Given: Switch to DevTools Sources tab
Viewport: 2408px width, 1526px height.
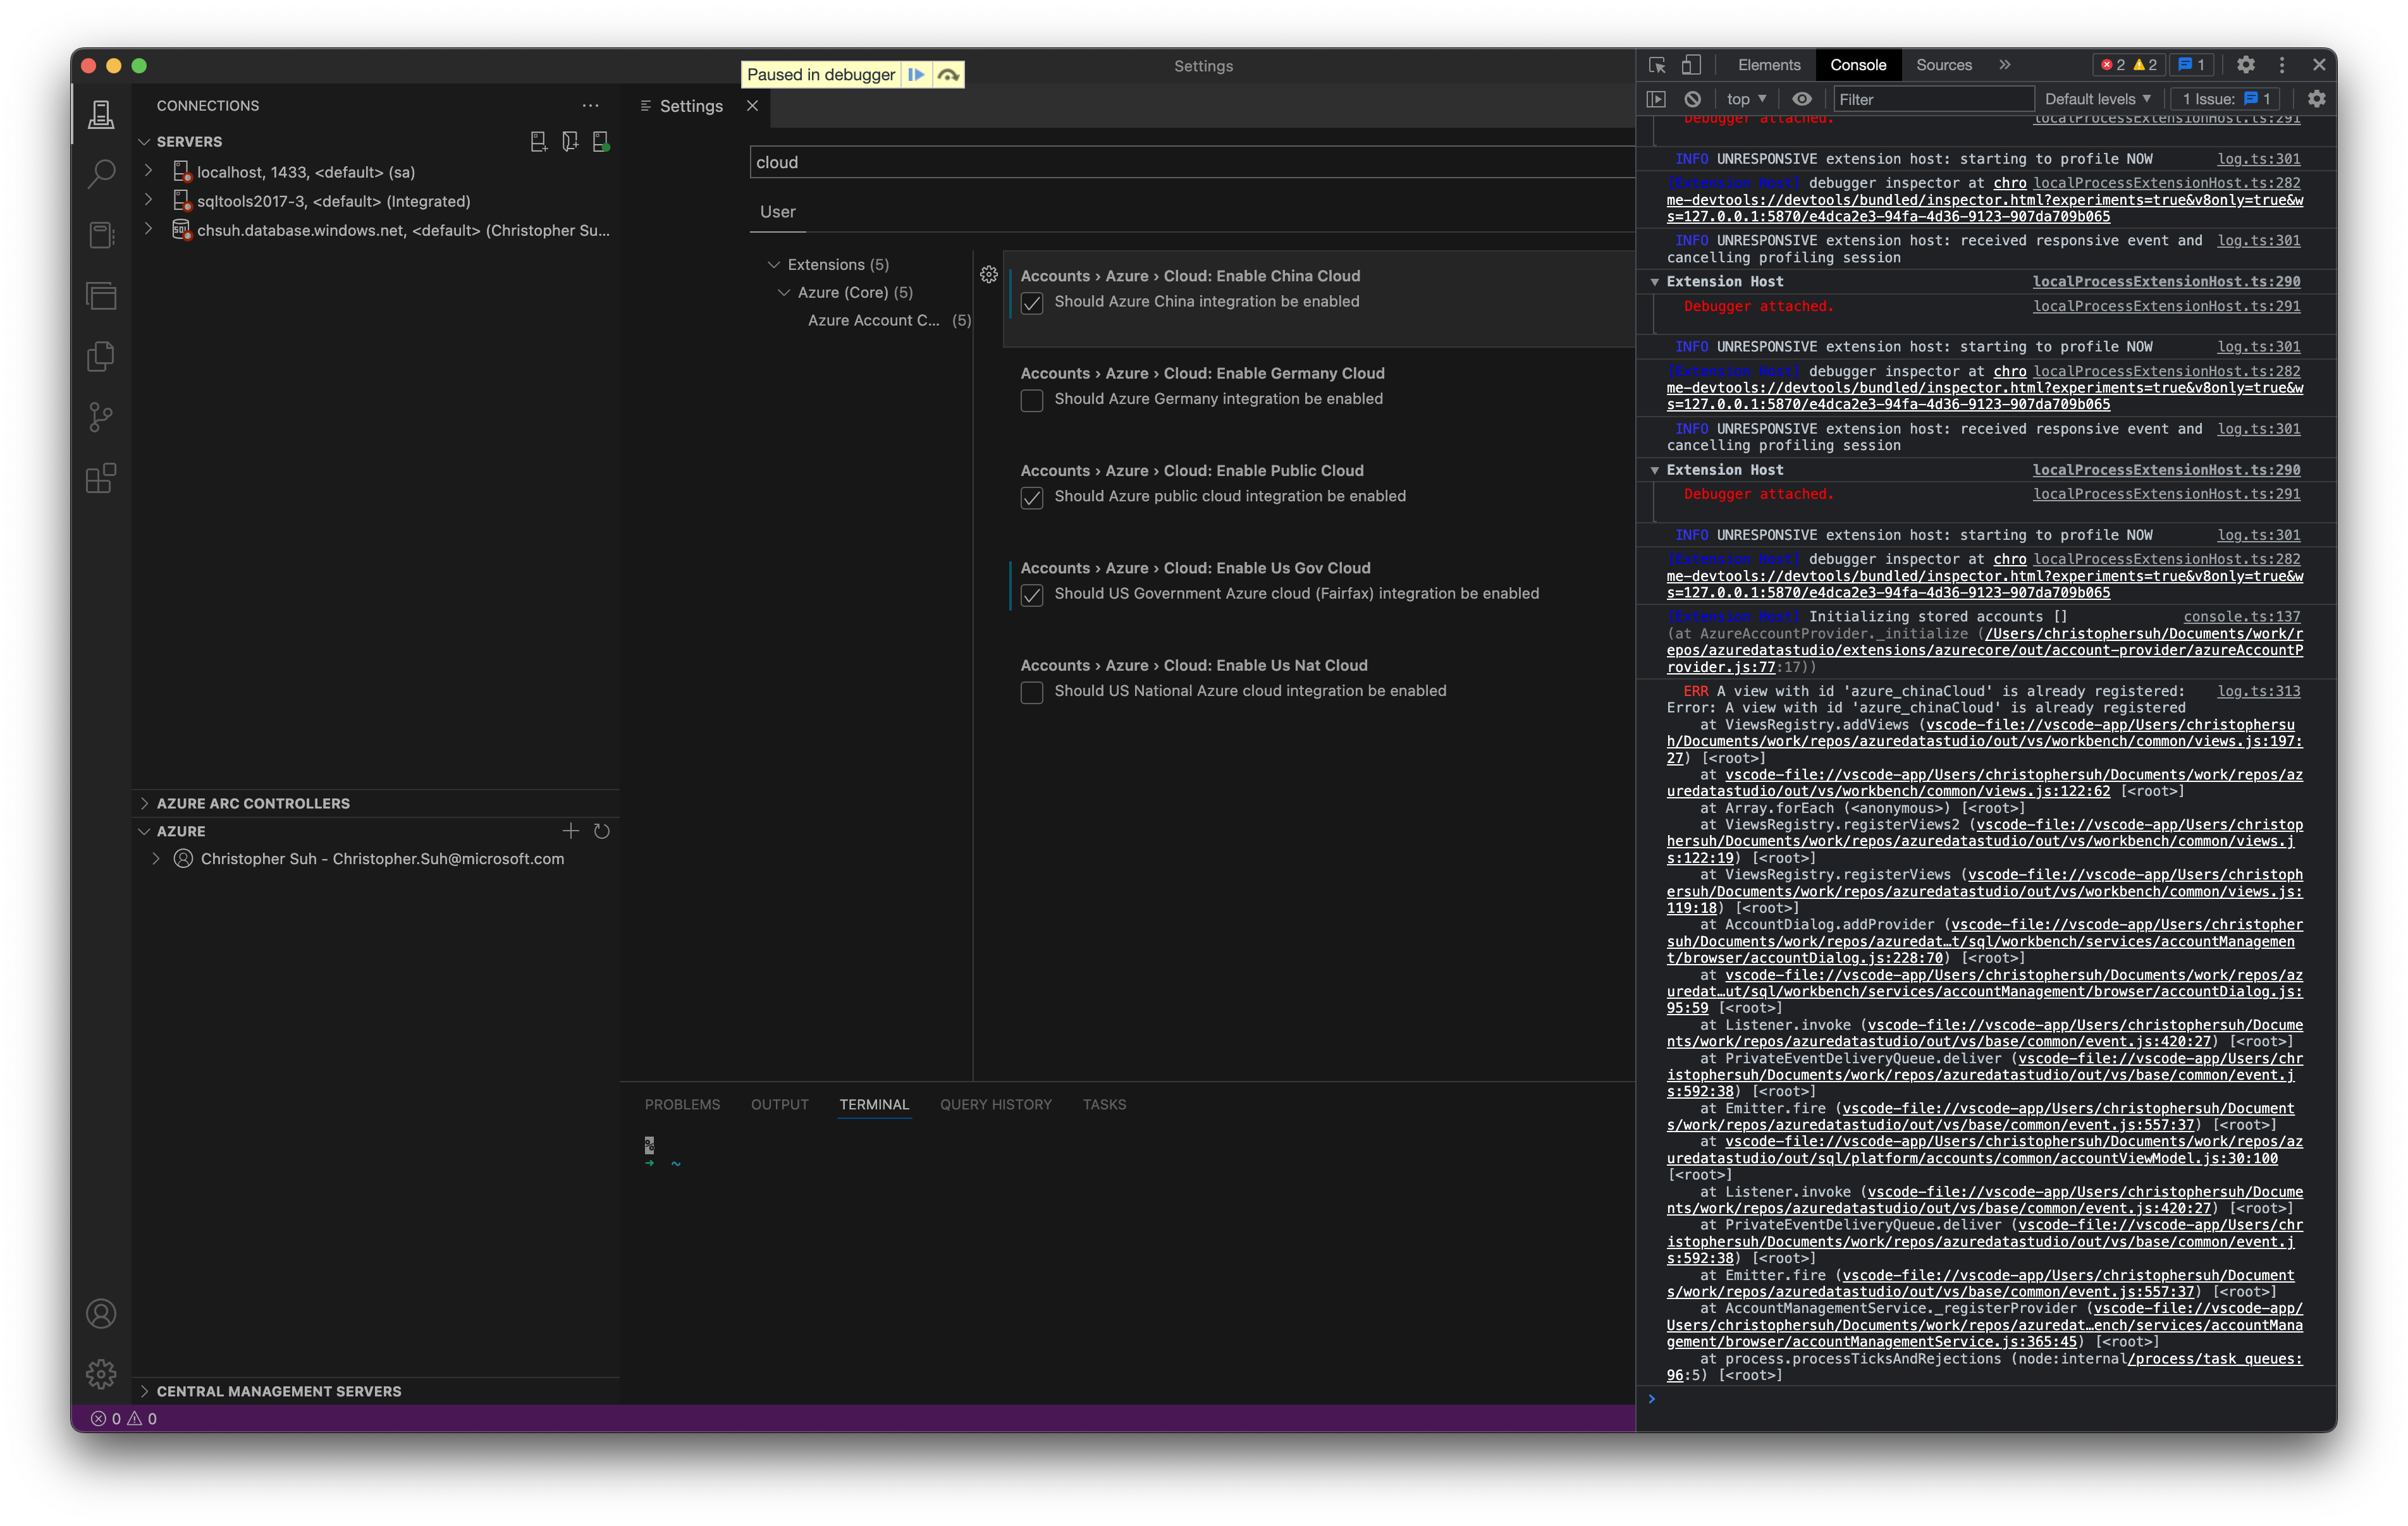Looking at the screenshot, I should pos(1944,65).
